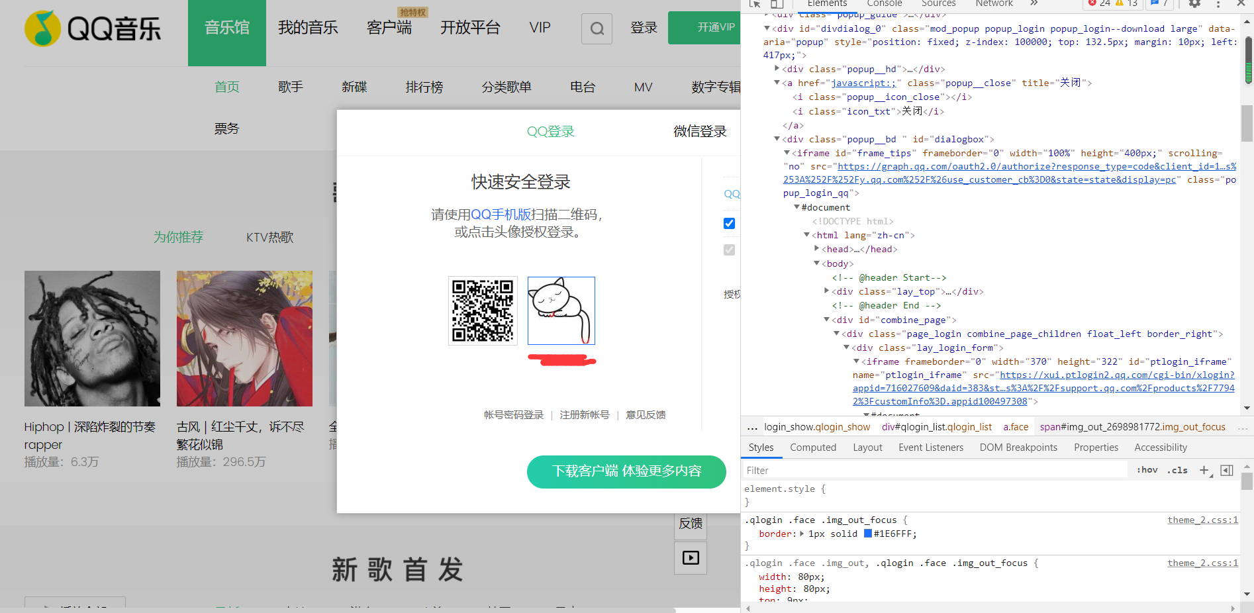Open 我的音乐 in the top navigation
Screen dimensions: 1254x613
(x=308, y=28)
